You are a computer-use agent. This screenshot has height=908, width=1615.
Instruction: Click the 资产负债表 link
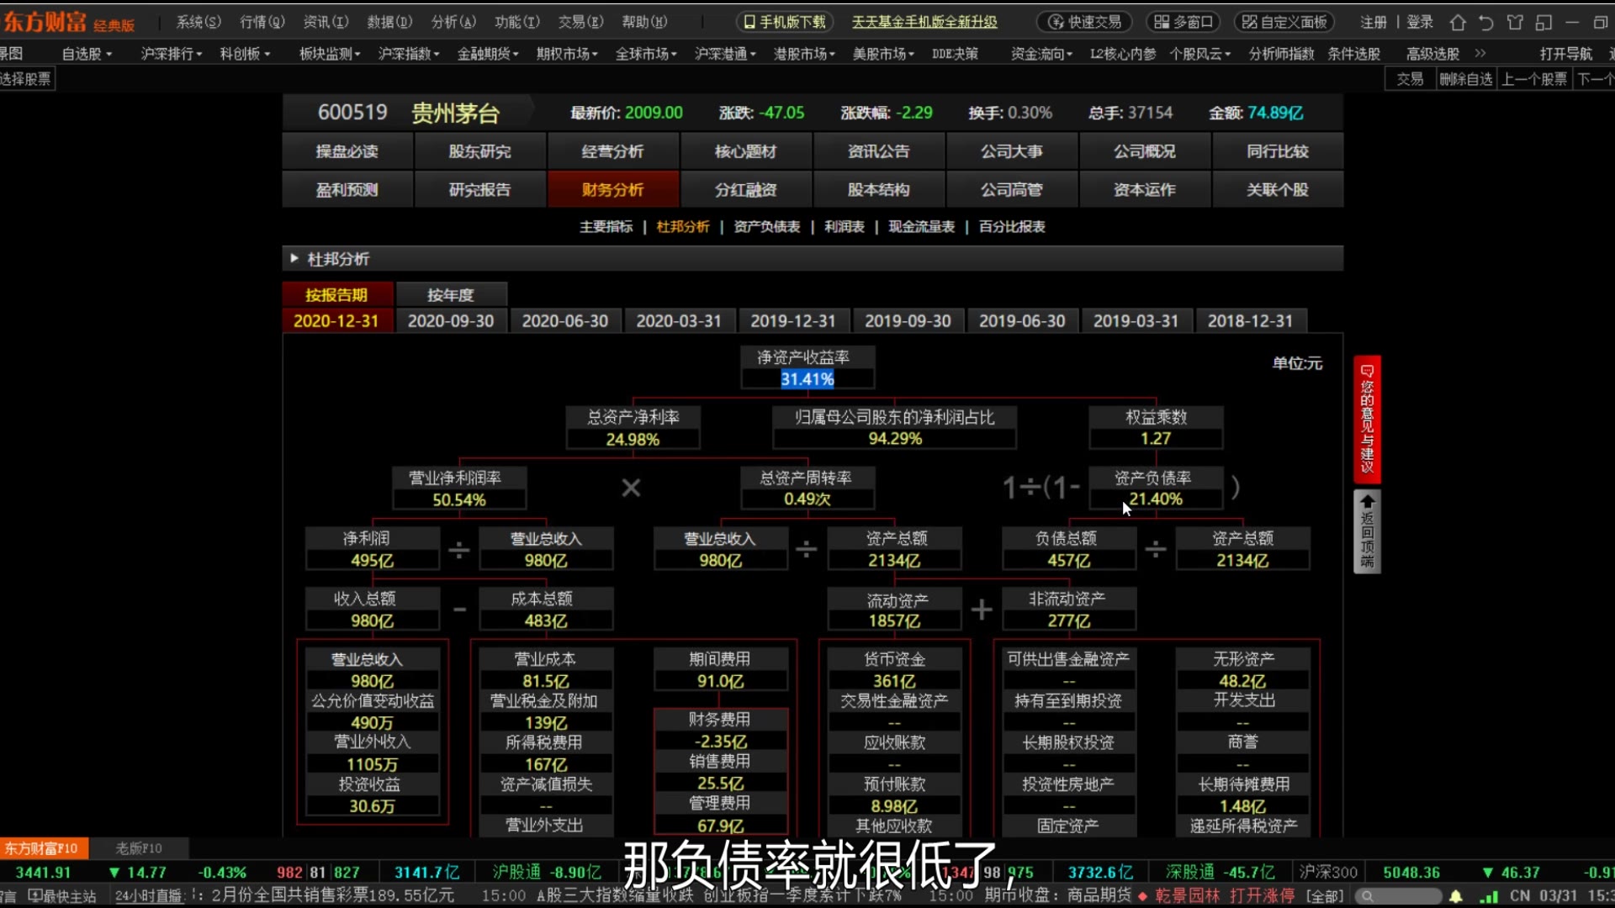coord(766,226)
